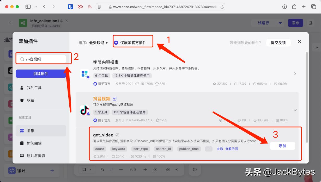Screen dimensions: 321x182
Task: Toggle the 仅展示官方插件 radio option
Action: [116, 43]
